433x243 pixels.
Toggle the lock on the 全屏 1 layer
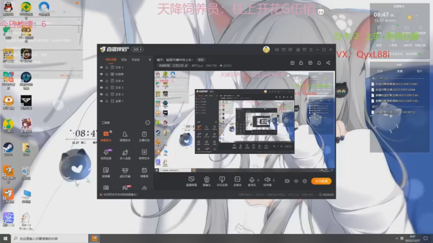tap(107, 101)
